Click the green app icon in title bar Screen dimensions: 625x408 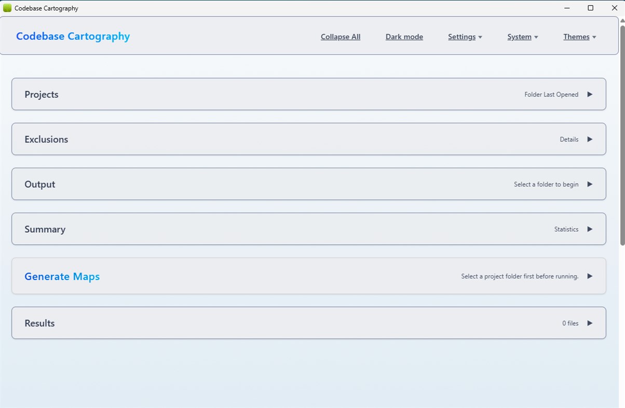[7, 8]
